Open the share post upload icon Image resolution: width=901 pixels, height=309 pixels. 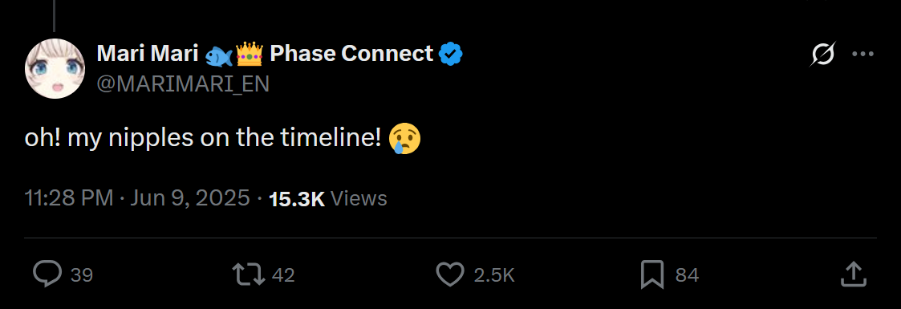tap(854, 274)
